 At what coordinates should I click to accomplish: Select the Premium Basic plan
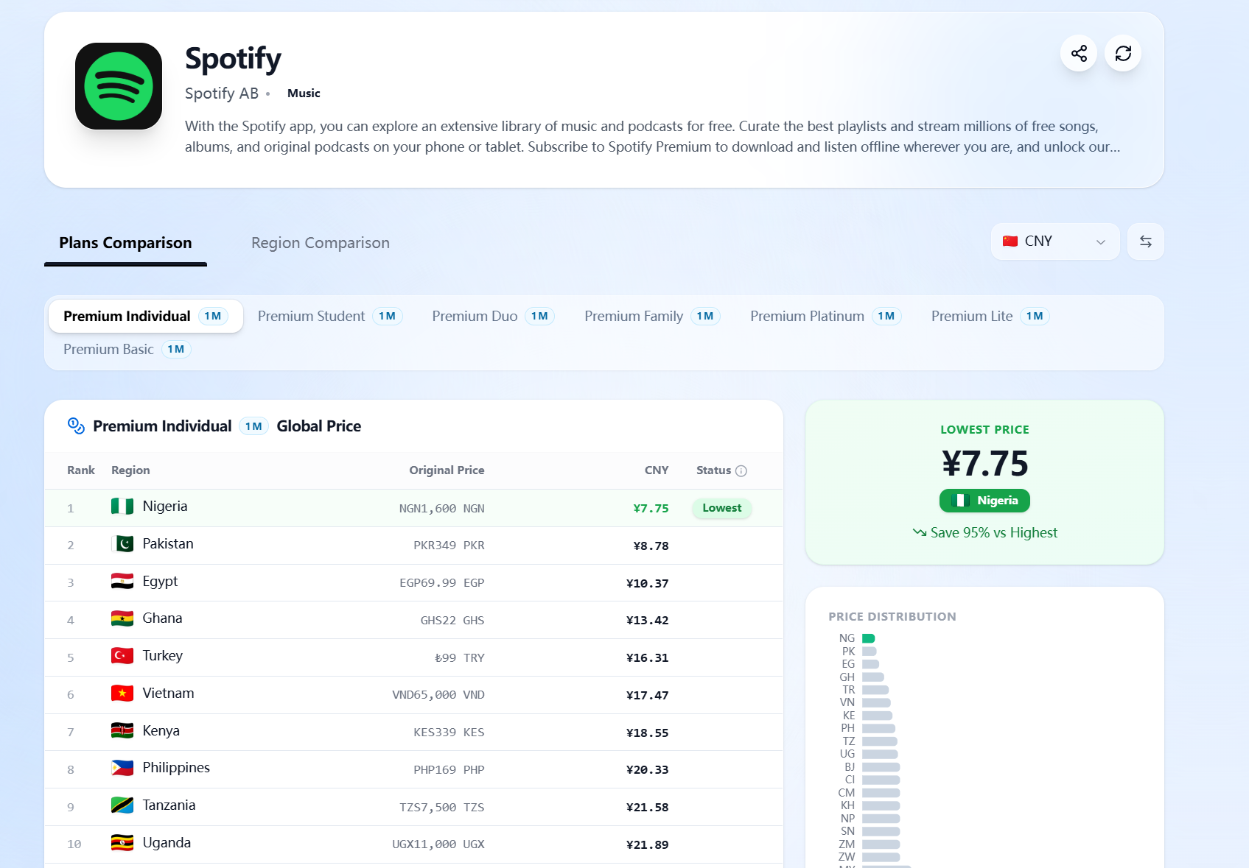[x=127, y=349]
